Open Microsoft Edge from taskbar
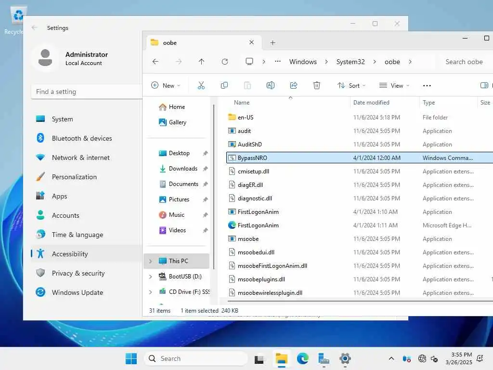Screen dimensions: 493x370 pyautogui.click(x=302, y=358)
